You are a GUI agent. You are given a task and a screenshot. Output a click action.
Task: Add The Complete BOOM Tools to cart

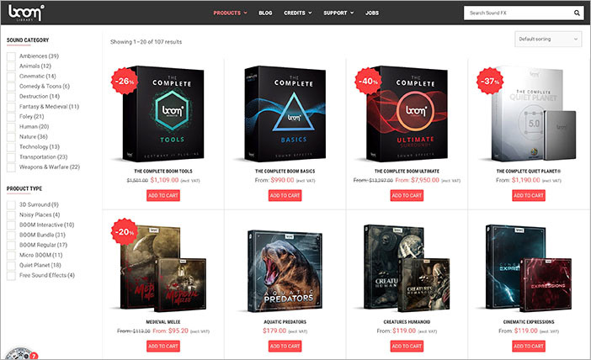pyautogui.click(x=163, y=195)
